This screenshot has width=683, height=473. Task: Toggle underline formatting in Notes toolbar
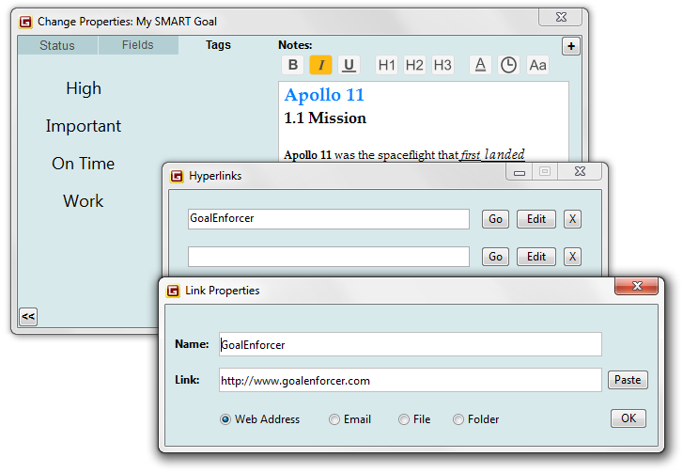pyautogui.click(x=349, y=65)
